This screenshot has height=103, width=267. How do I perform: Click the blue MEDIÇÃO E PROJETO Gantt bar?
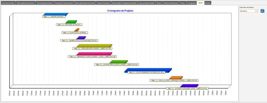(56, 14)
